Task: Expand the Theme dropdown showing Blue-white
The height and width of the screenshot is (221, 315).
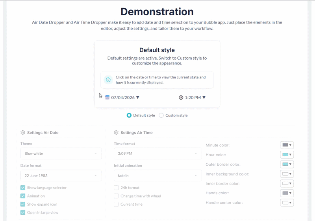Action: tap(61, 153)
